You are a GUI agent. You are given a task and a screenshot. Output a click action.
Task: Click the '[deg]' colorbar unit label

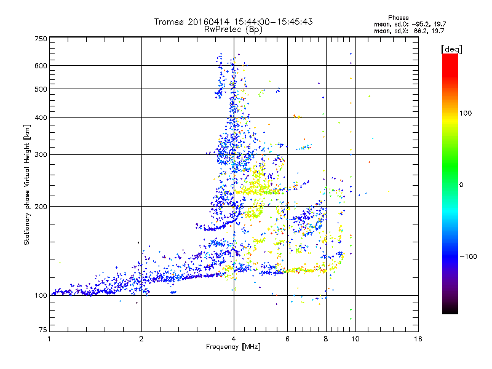[451, 49]
